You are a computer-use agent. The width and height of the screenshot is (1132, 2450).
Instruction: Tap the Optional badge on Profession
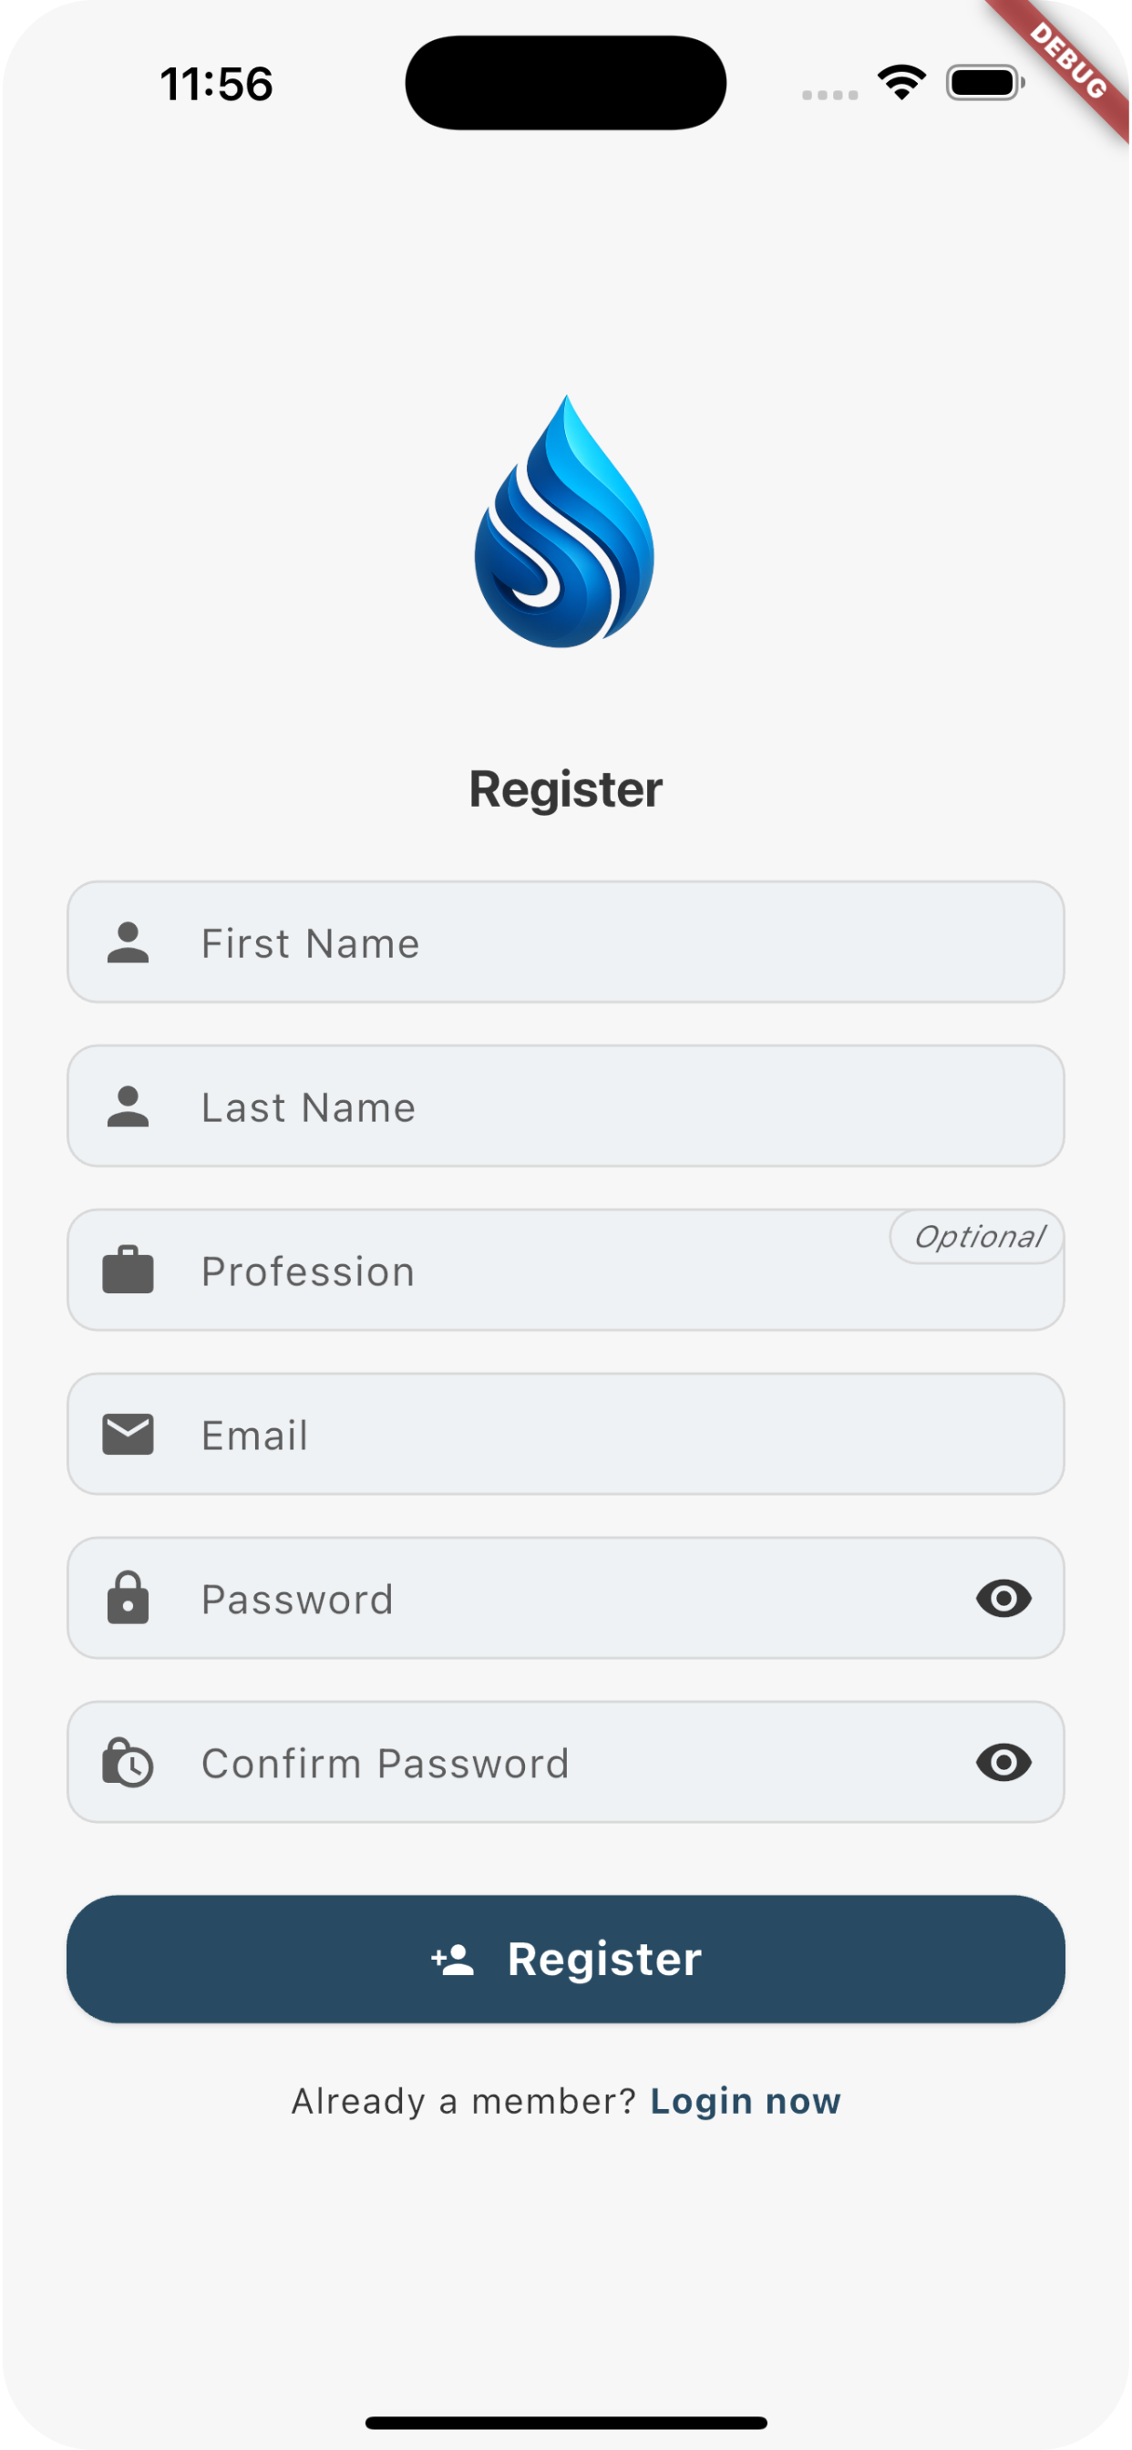click(978, 1237)
